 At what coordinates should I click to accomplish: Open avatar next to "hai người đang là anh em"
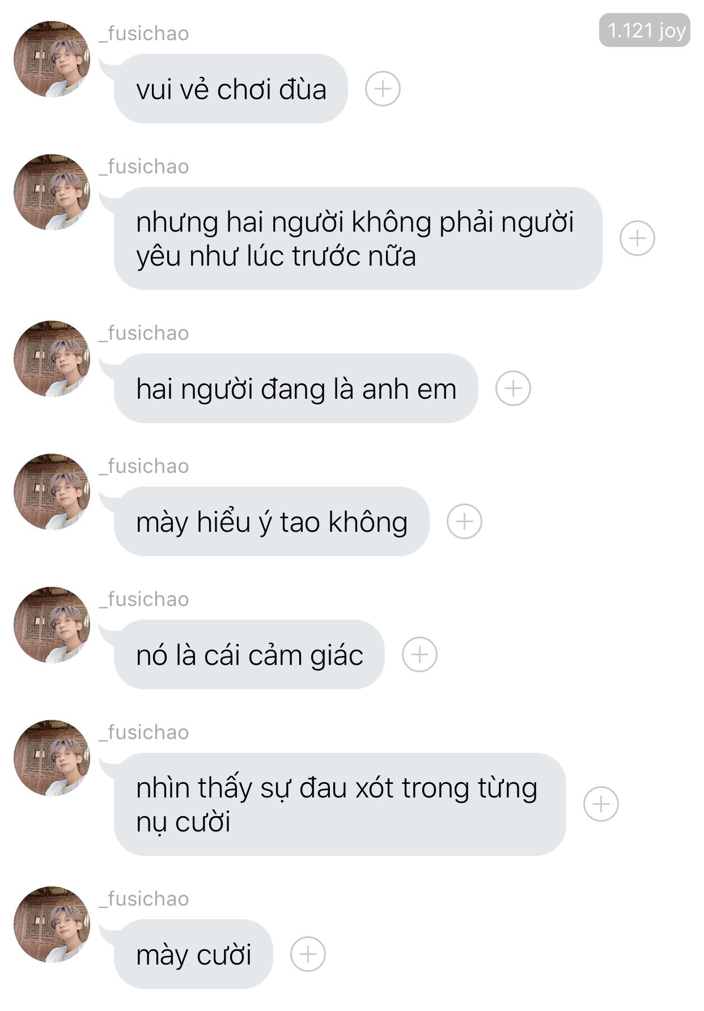click(52, 359)
